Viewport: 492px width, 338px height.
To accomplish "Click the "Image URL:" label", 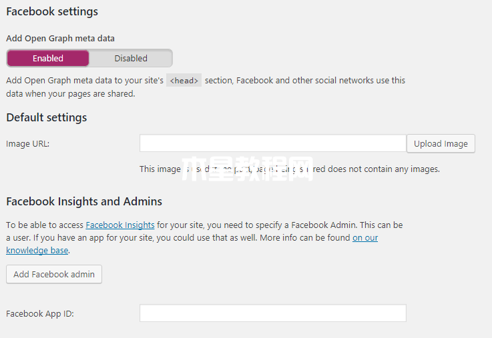I will click(x=27, y=144).
